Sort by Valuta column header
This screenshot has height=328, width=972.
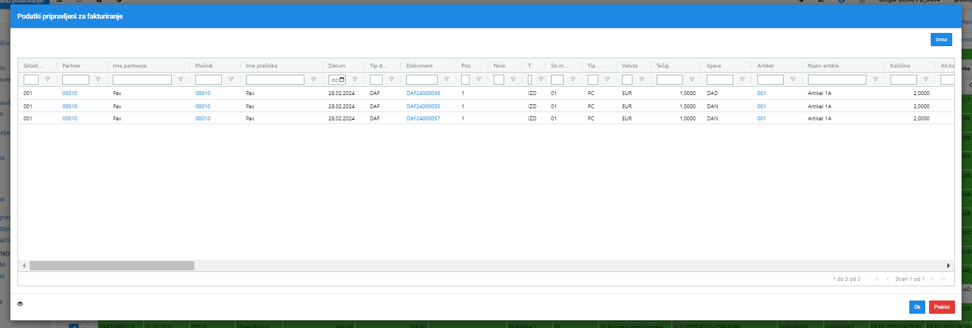tap(630, 66)
